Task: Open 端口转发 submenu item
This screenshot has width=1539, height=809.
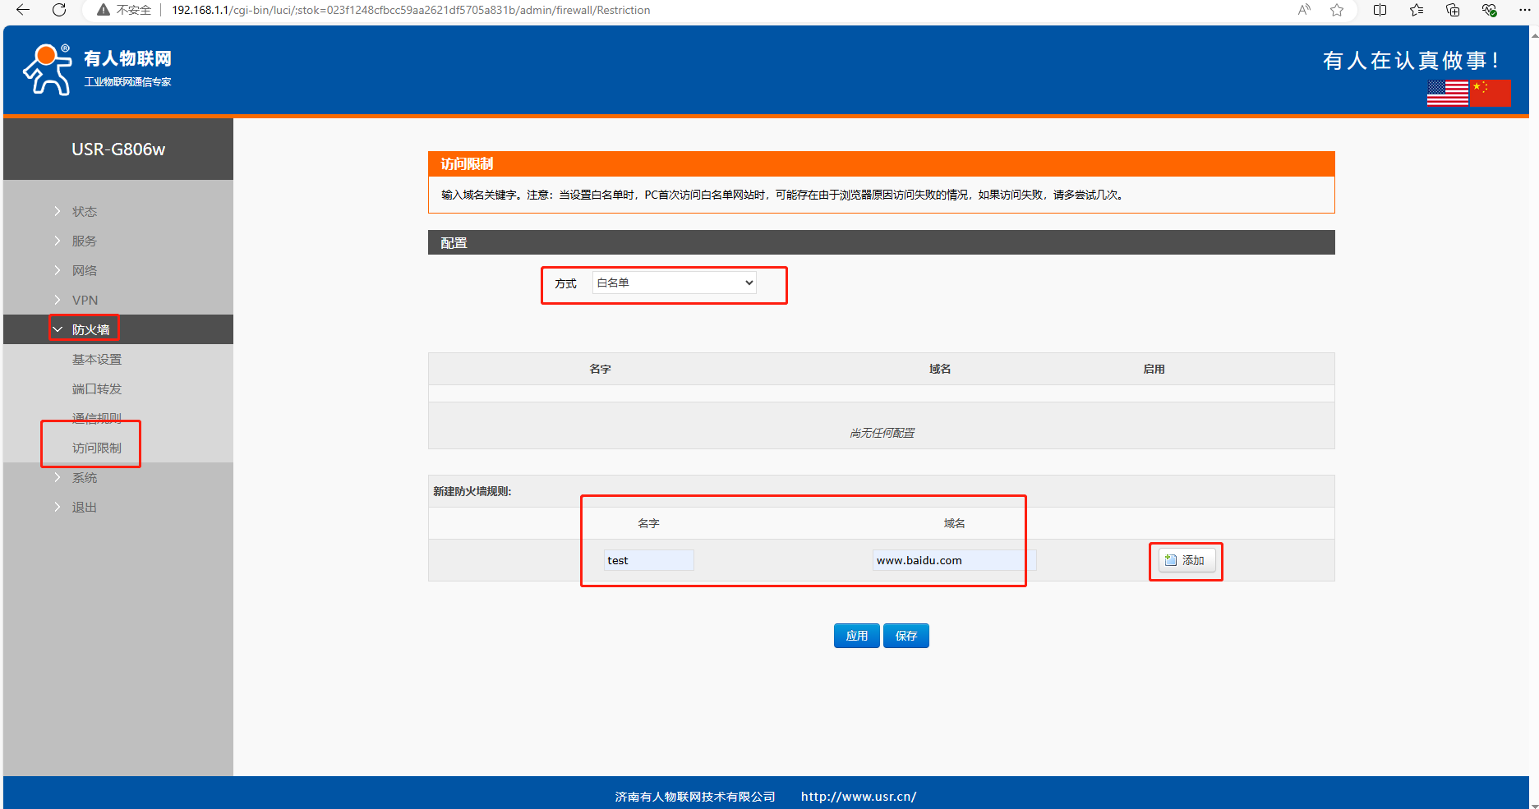Action: pyautogui.click(x=96, y=388)
